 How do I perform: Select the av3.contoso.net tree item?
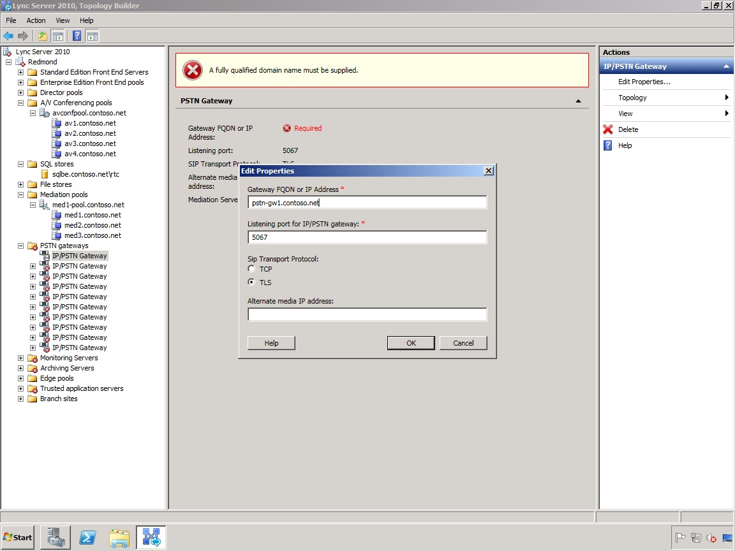tap(90, 144)
